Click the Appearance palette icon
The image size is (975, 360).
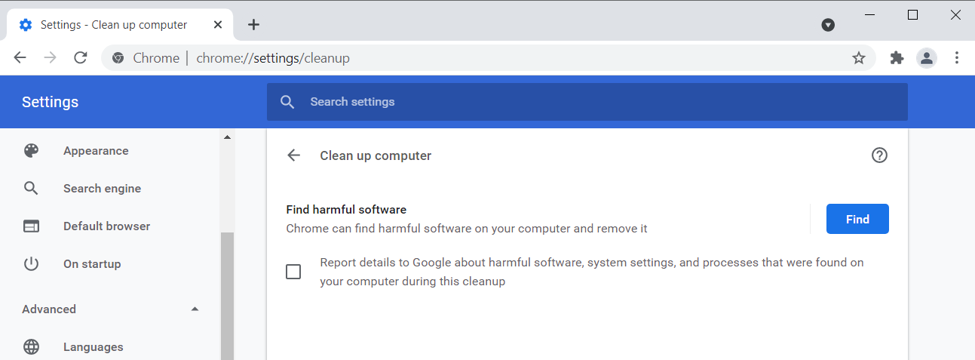(x=31, y=151)
